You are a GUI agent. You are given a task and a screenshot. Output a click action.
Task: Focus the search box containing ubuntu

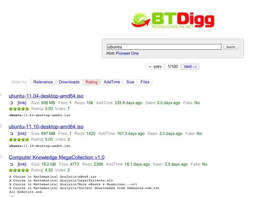pyautogui.click(x=164, y=47)
